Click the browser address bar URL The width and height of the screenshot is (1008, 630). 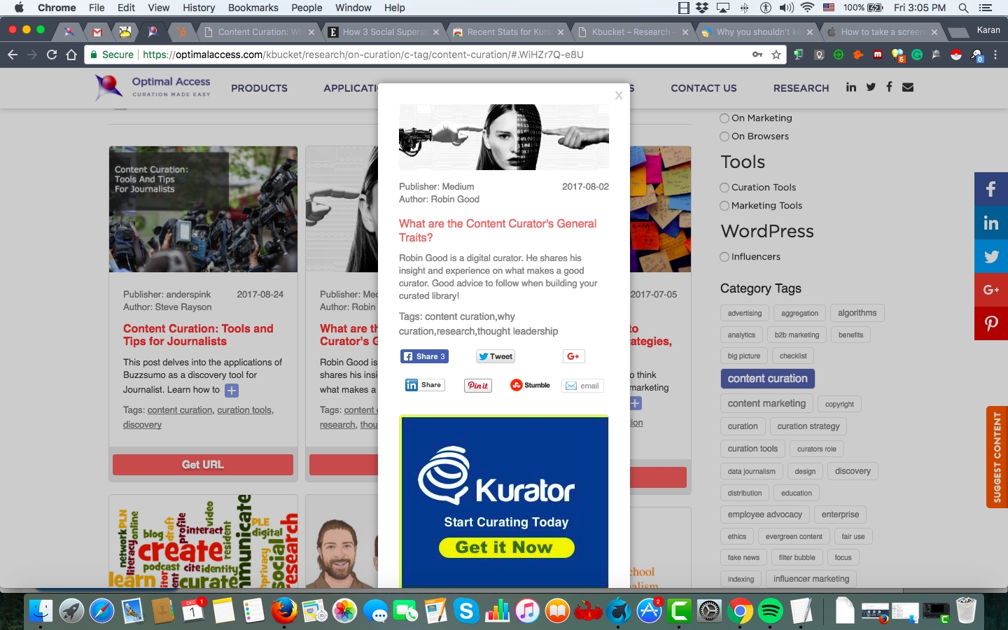[x=363, y=55]
